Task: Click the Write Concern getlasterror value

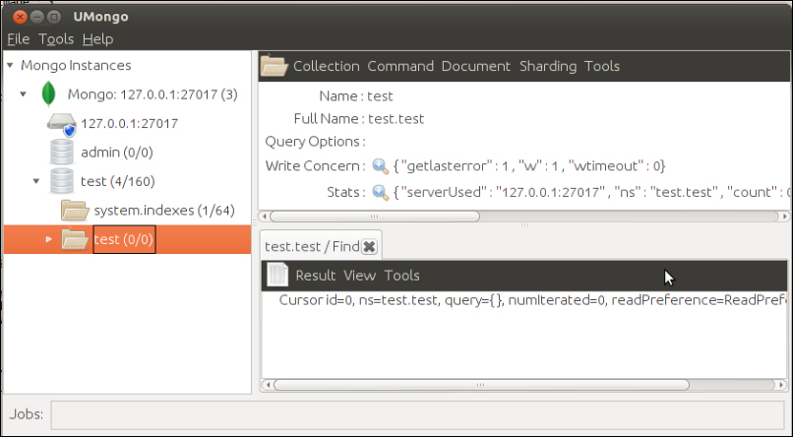Action: pos(529,166)
